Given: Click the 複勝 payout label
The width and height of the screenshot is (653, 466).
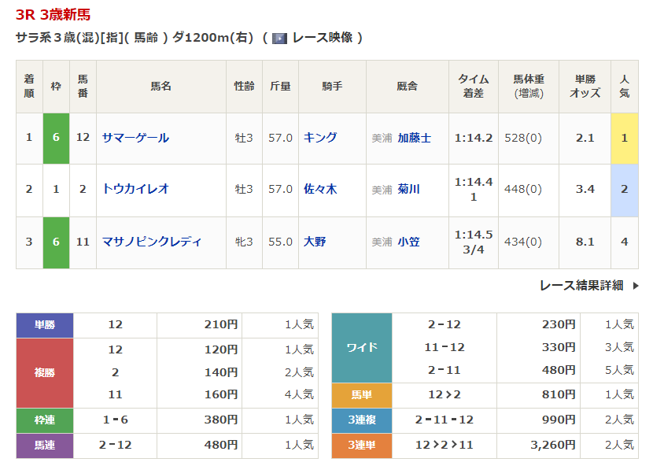Looking at the screenshot, I should click(x=45, y=372).
